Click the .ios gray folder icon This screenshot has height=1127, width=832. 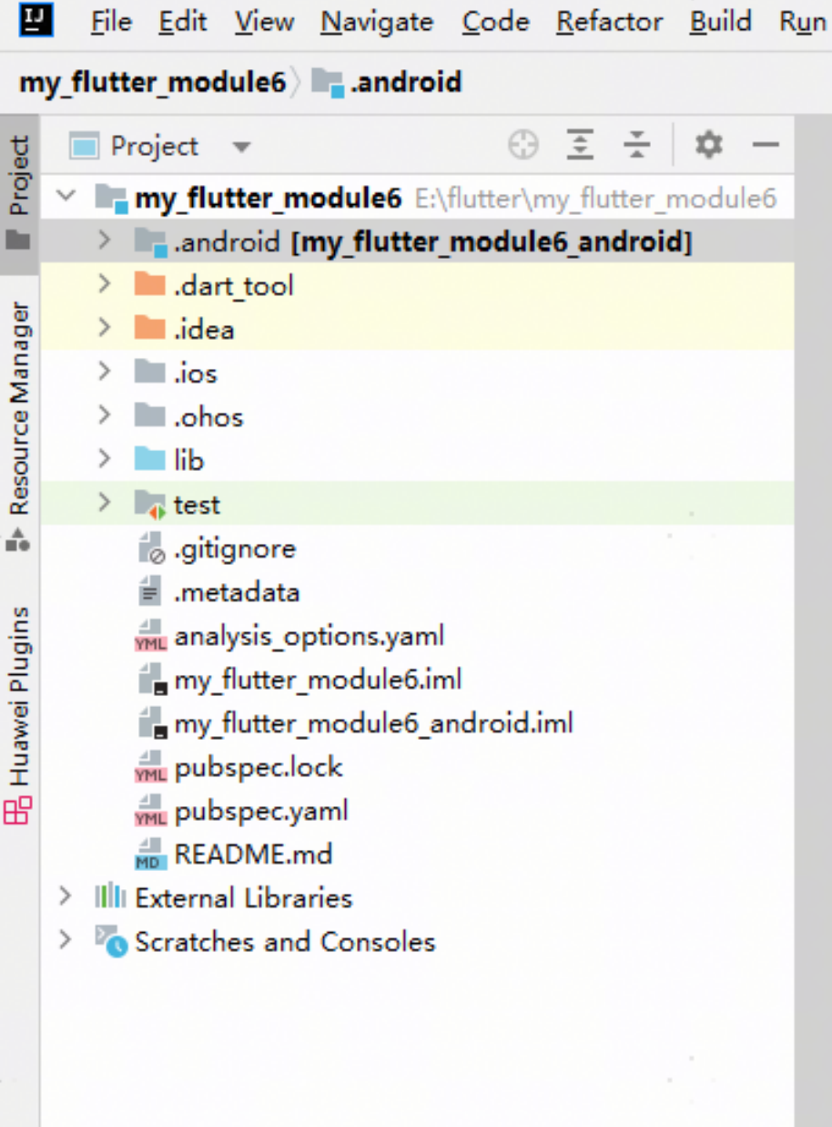coord(150,372)
